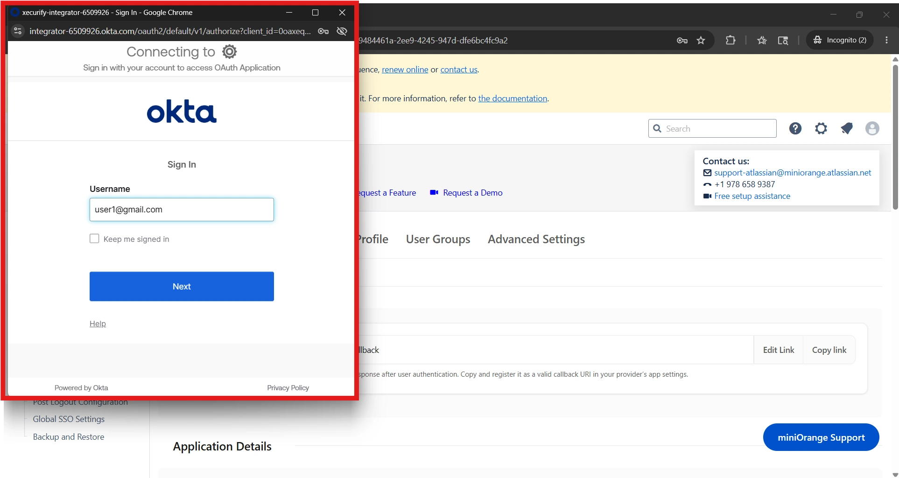Click the Okta logo

click(x=182, y=112)
